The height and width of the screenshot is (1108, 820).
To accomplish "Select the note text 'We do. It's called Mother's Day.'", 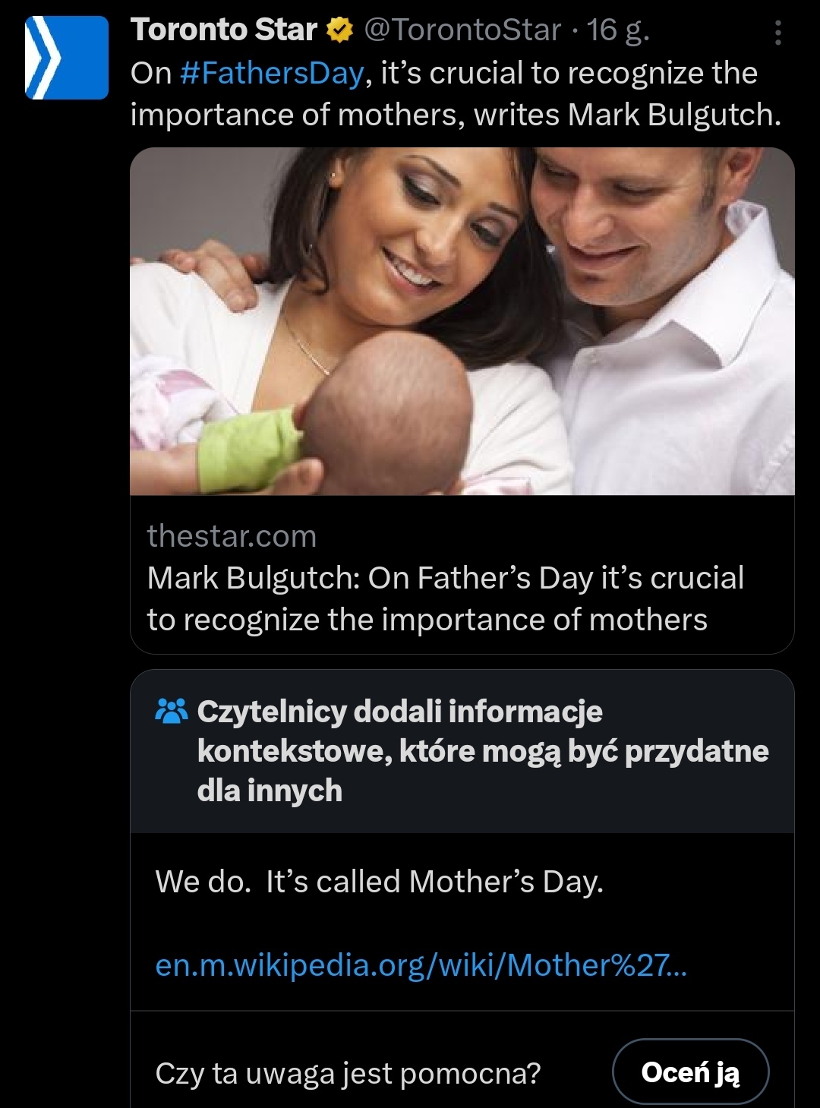I will [379, 882].
